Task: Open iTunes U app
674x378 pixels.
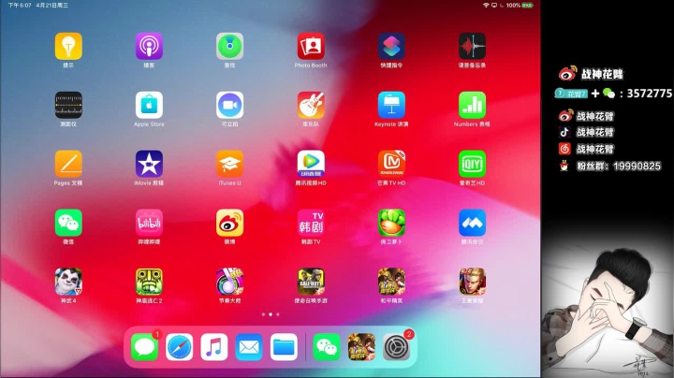Action: [230, 164]
